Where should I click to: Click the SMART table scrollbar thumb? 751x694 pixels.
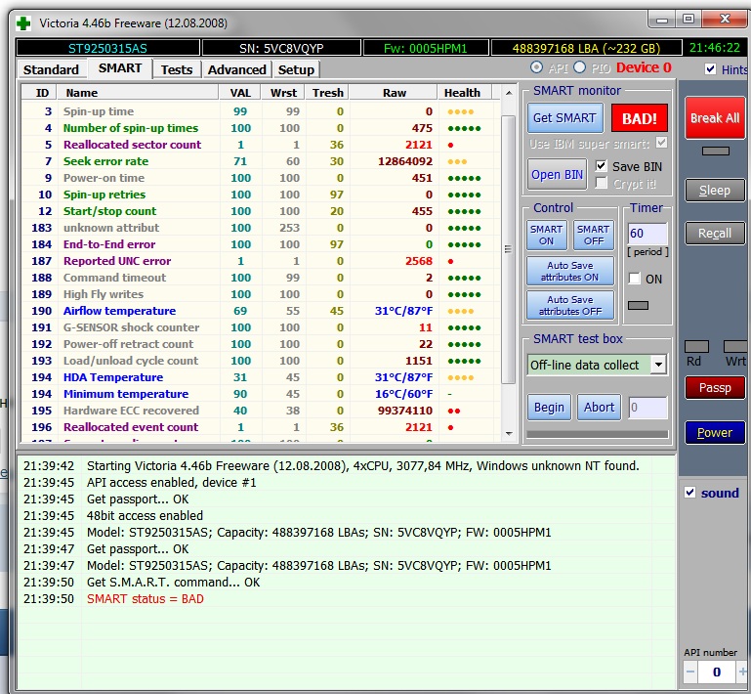click(508, 249)
